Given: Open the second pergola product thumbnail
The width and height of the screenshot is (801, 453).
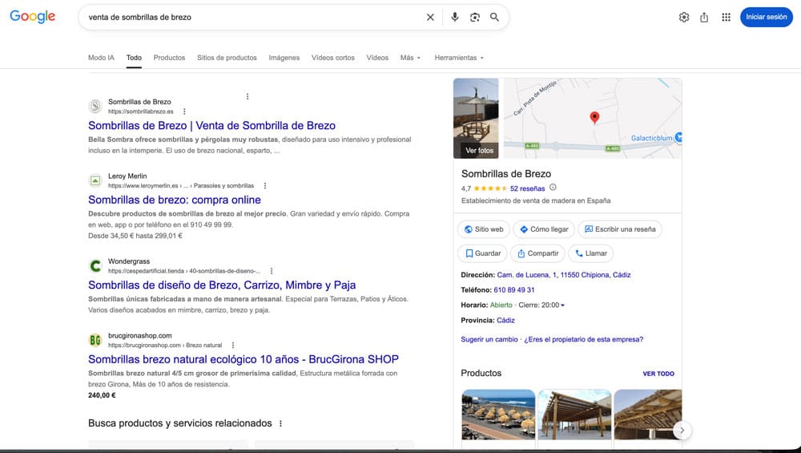Looking at the screenshot, I should coord(574,415).
